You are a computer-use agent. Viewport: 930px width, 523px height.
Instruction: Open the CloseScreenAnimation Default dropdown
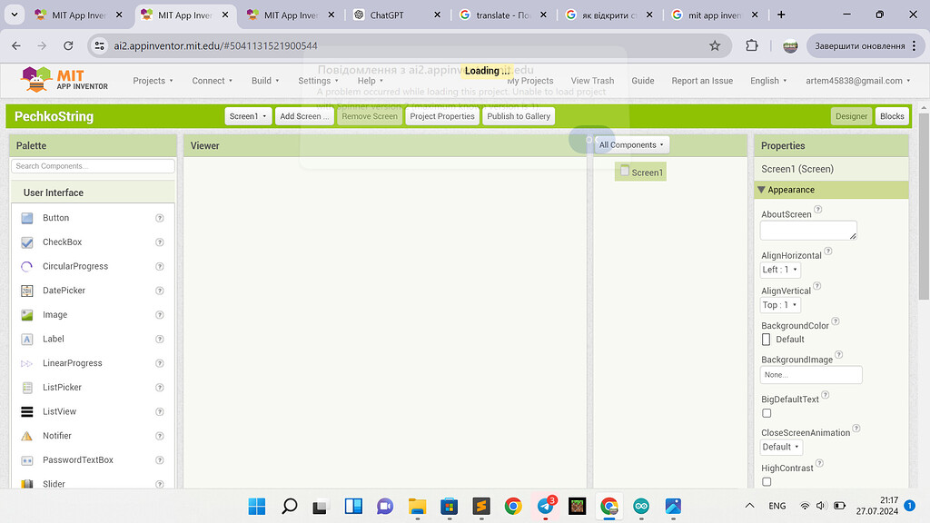(x=781, y=447)
